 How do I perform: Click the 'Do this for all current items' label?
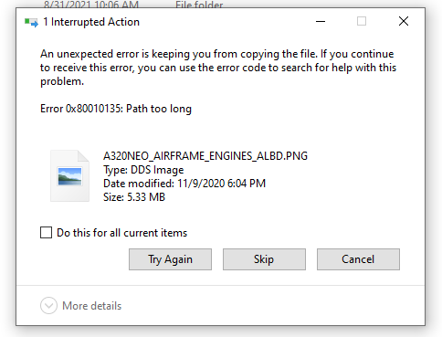pyautogui.click(x=122, y=233)
